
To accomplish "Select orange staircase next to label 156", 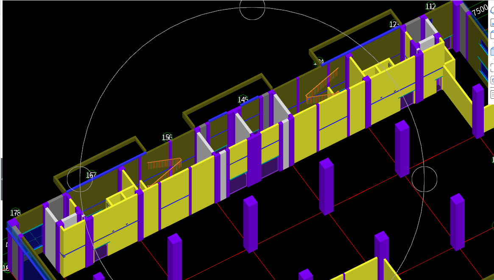I will pyautogui.click(x=164, y=172).
